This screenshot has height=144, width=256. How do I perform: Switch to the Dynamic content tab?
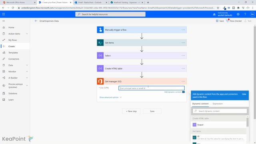click(200, 104)
